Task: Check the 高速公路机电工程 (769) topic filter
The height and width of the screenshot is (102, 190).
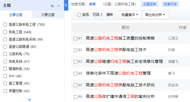Action: [x=5, y=25]
